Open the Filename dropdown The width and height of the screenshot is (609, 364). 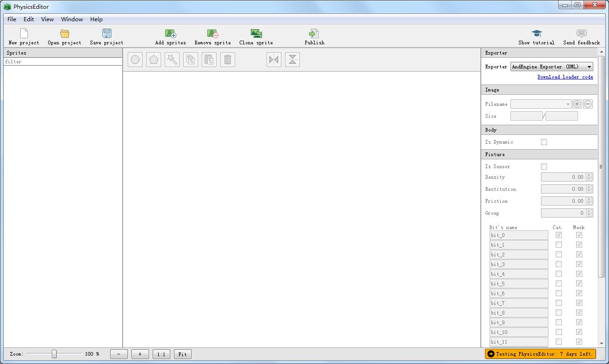[x=541, y=104]
